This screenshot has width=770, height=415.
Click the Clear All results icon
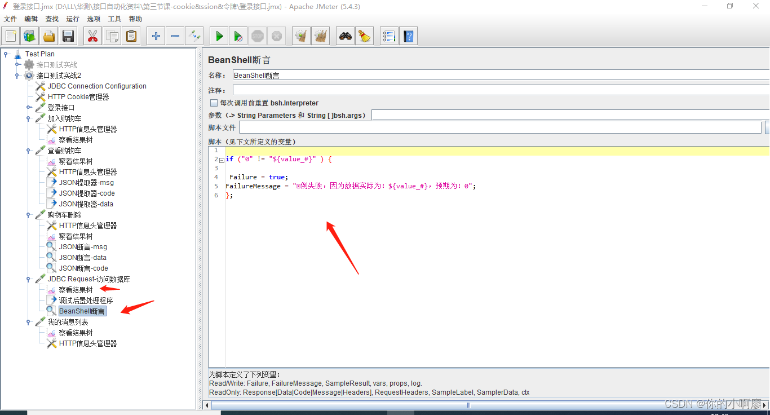click(321, 36)
